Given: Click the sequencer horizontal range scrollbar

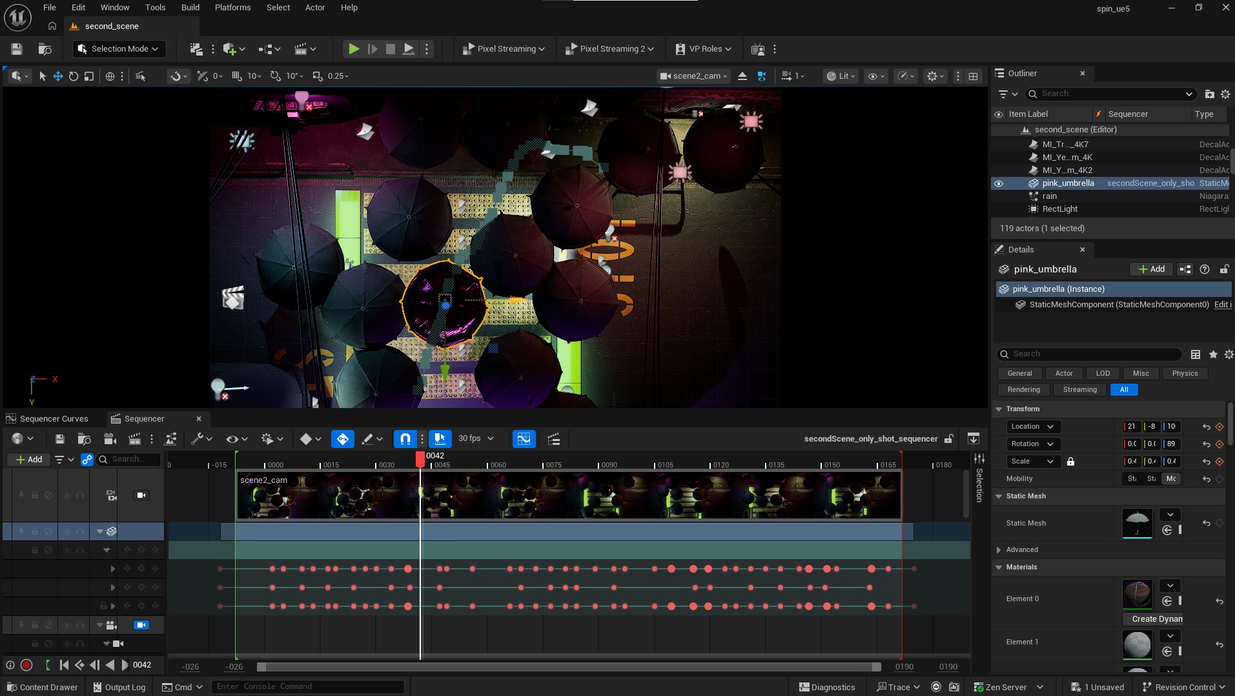Looking at the screenshot, I should [568, 667].
